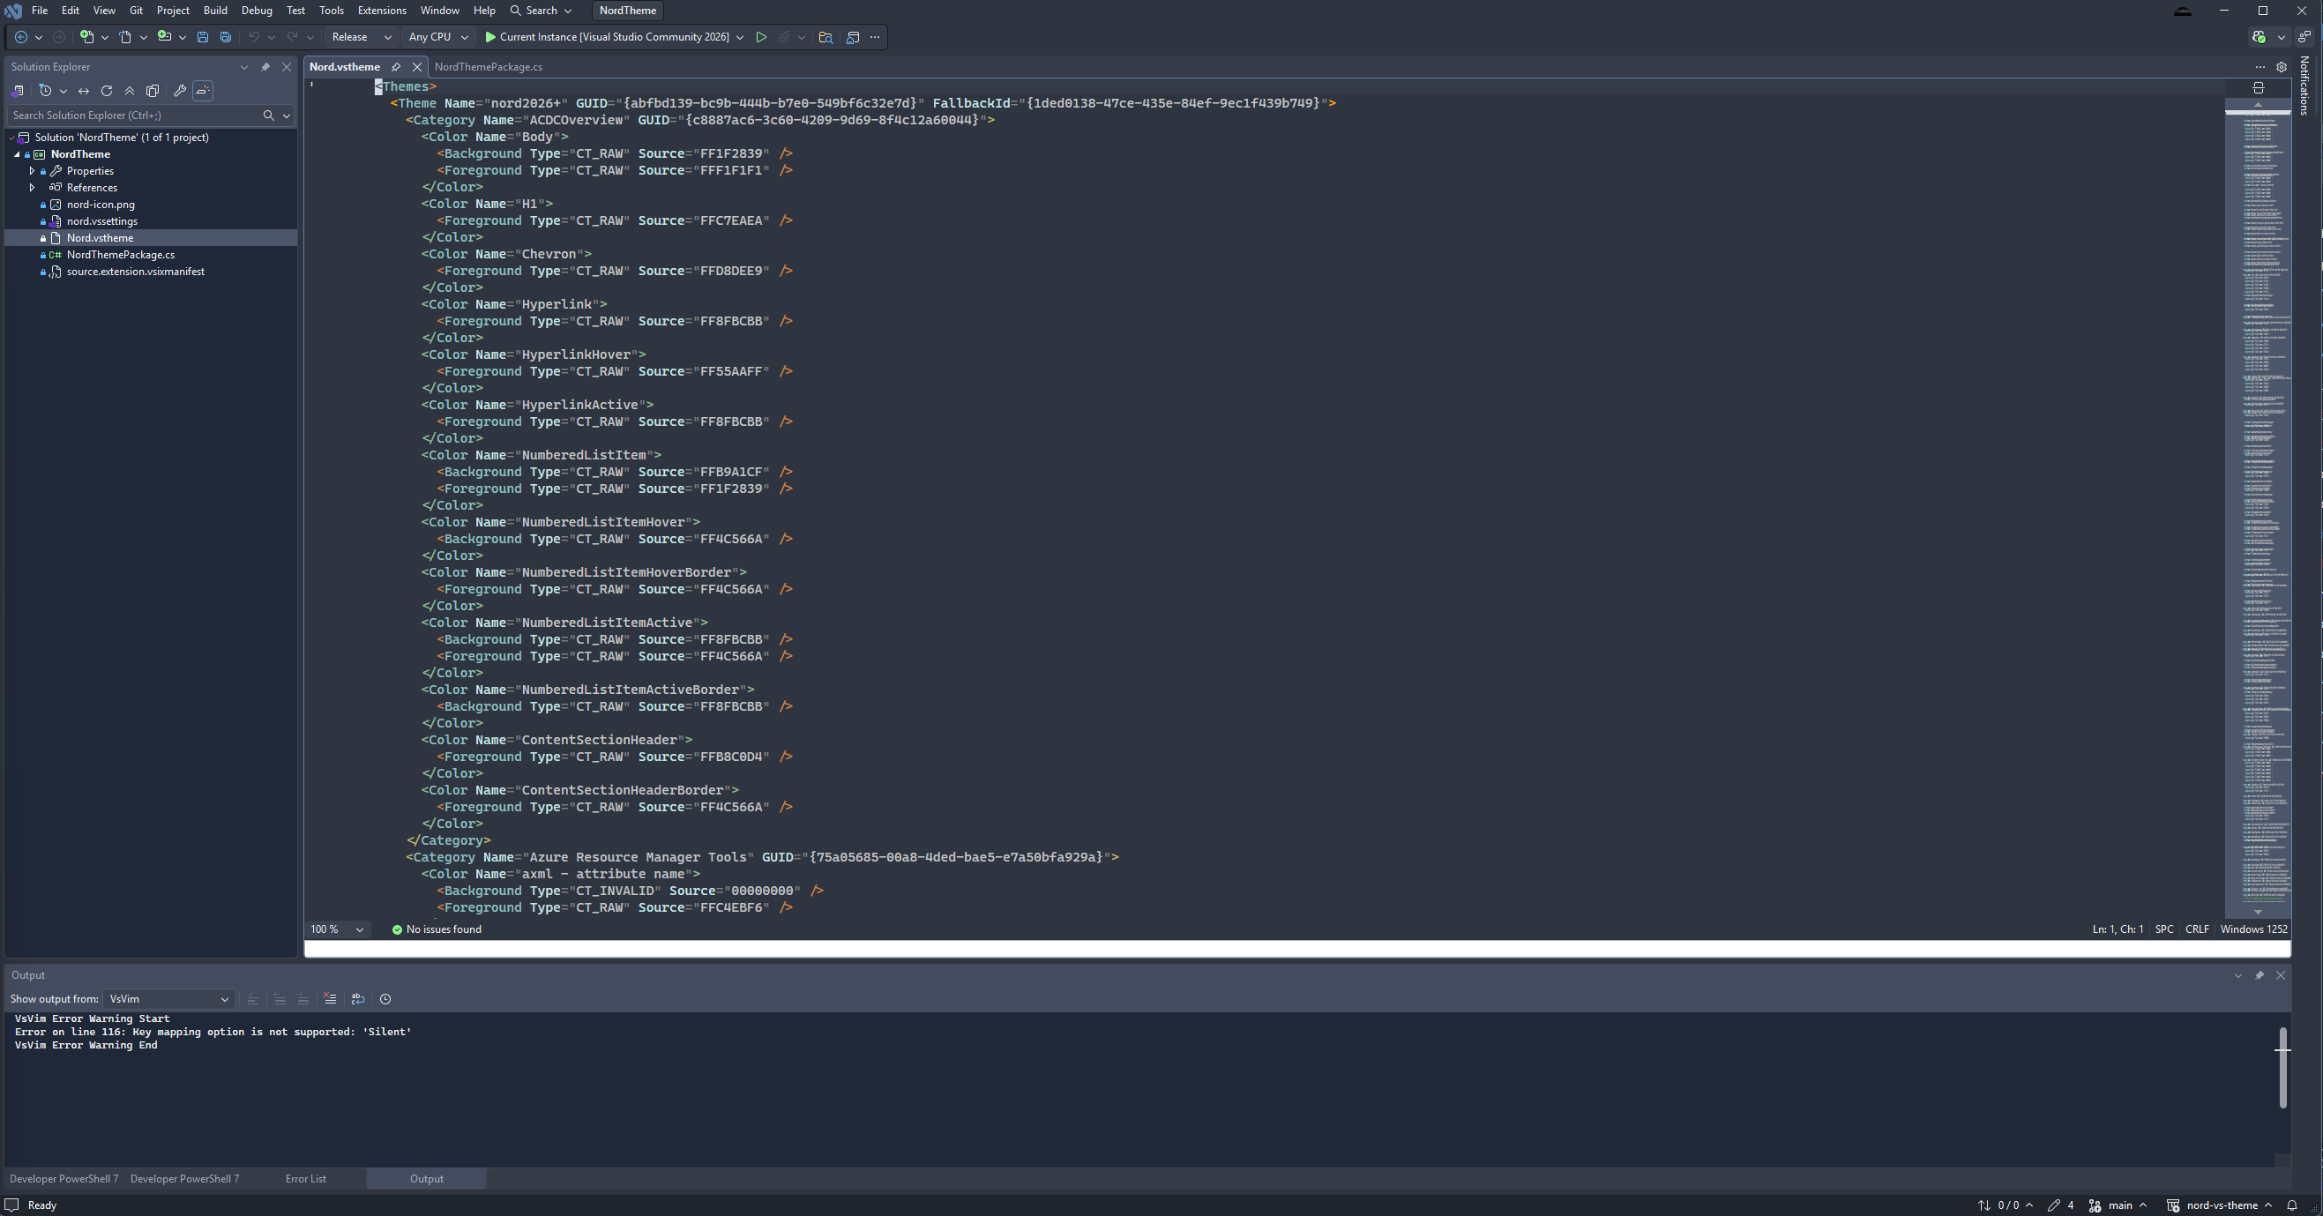Click the notifications bell in status bar
Viewport: 2323px width, 1216px height.
(x=2291, y=1205)
